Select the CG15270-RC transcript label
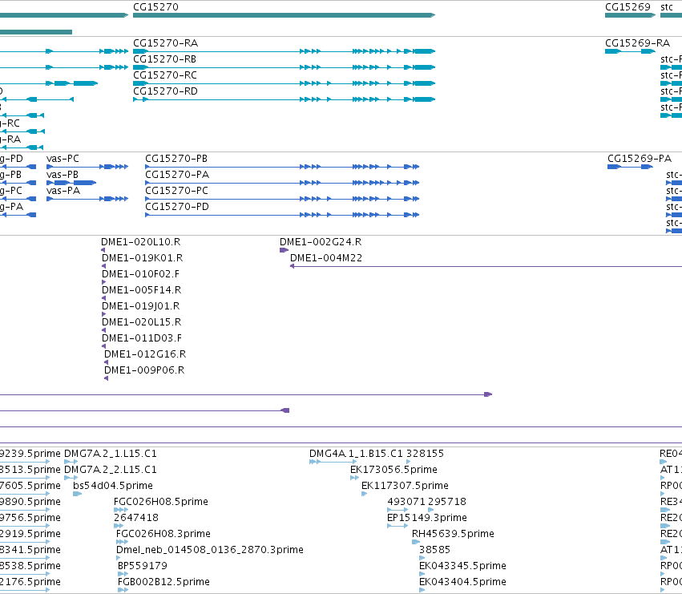 pos(165,75)
